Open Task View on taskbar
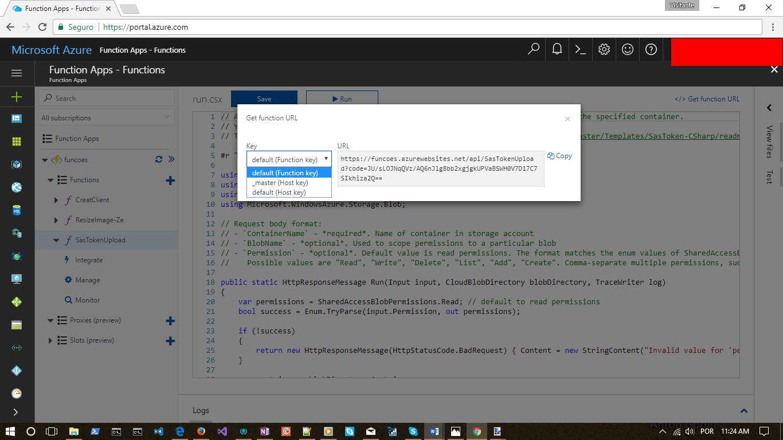The height and width of the screenshot is (440, 783). [x=52, y=431]
